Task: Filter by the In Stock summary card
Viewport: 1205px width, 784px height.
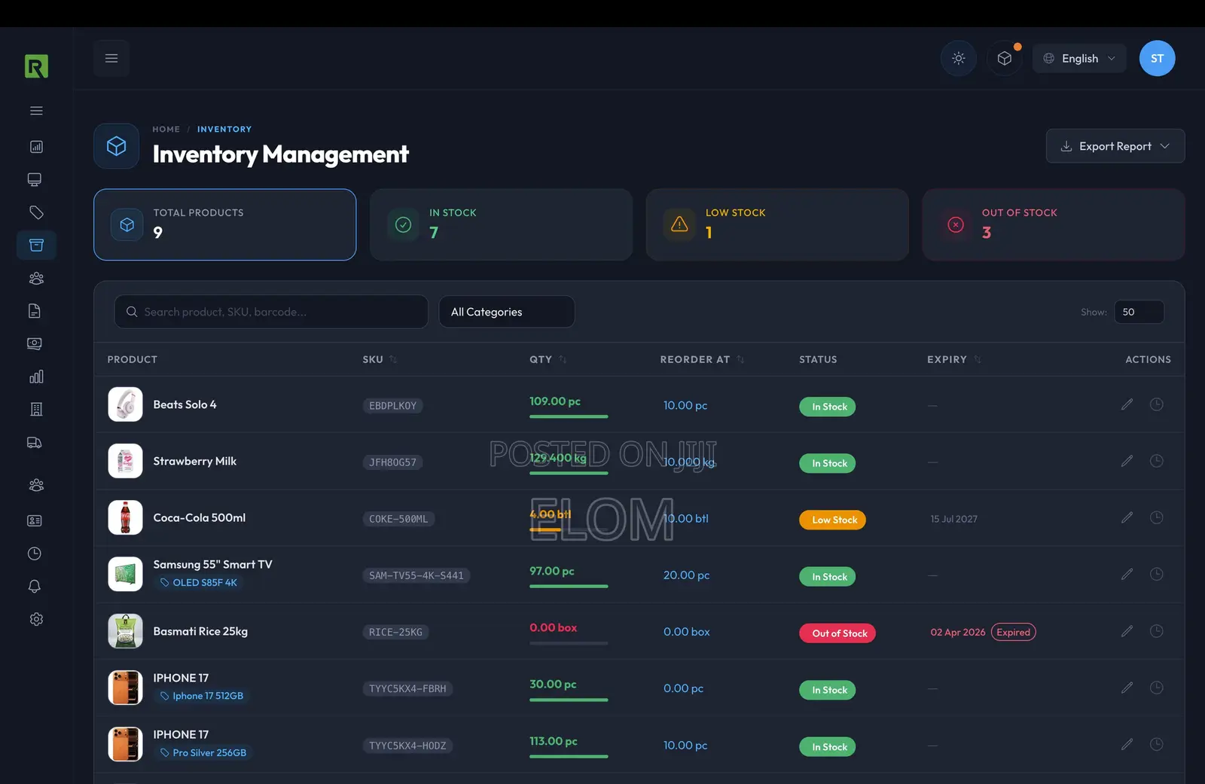Action: pos(501,224)
